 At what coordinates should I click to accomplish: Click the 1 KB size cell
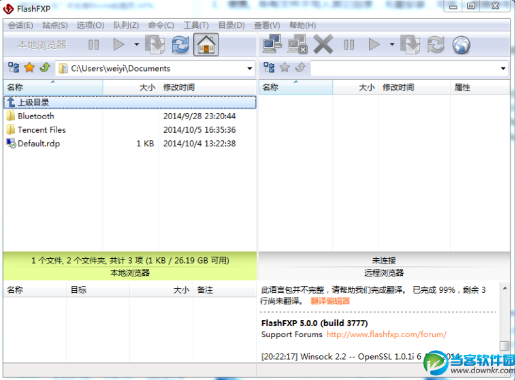[145, 144]
